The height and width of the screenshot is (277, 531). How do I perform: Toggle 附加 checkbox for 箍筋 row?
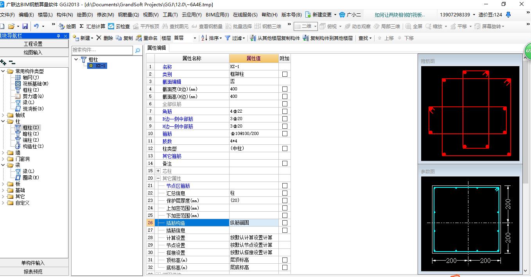285,133
